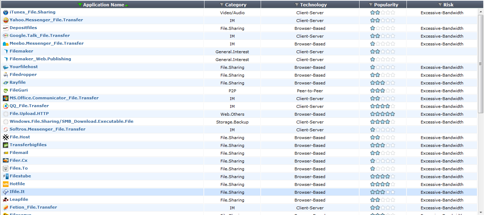
Task: Click the Filestube popularity stars rating
Action: tap(383, 176)
